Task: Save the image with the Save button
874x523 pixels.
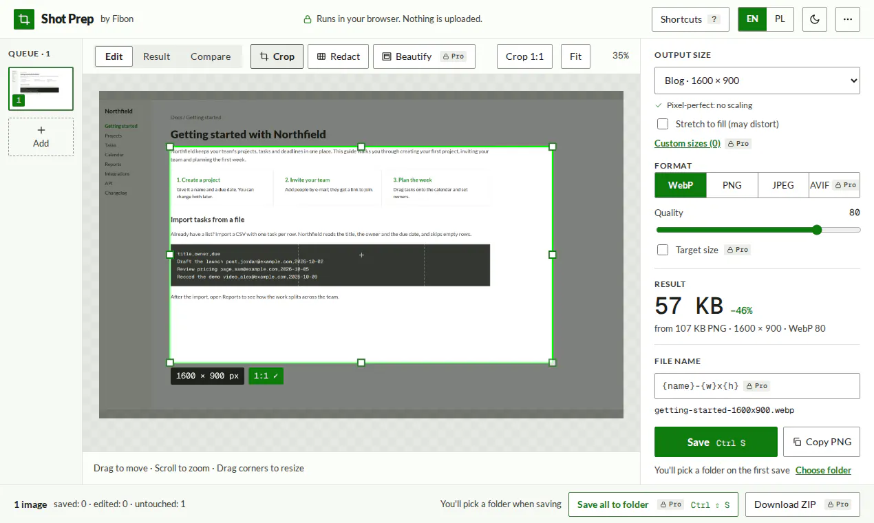Action: [x=716, y=442]
